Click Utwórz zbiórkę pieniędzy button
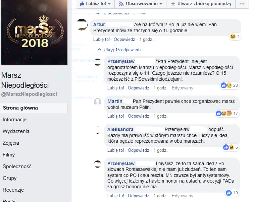Screen dimensions: 253x202 click(201, 4)
